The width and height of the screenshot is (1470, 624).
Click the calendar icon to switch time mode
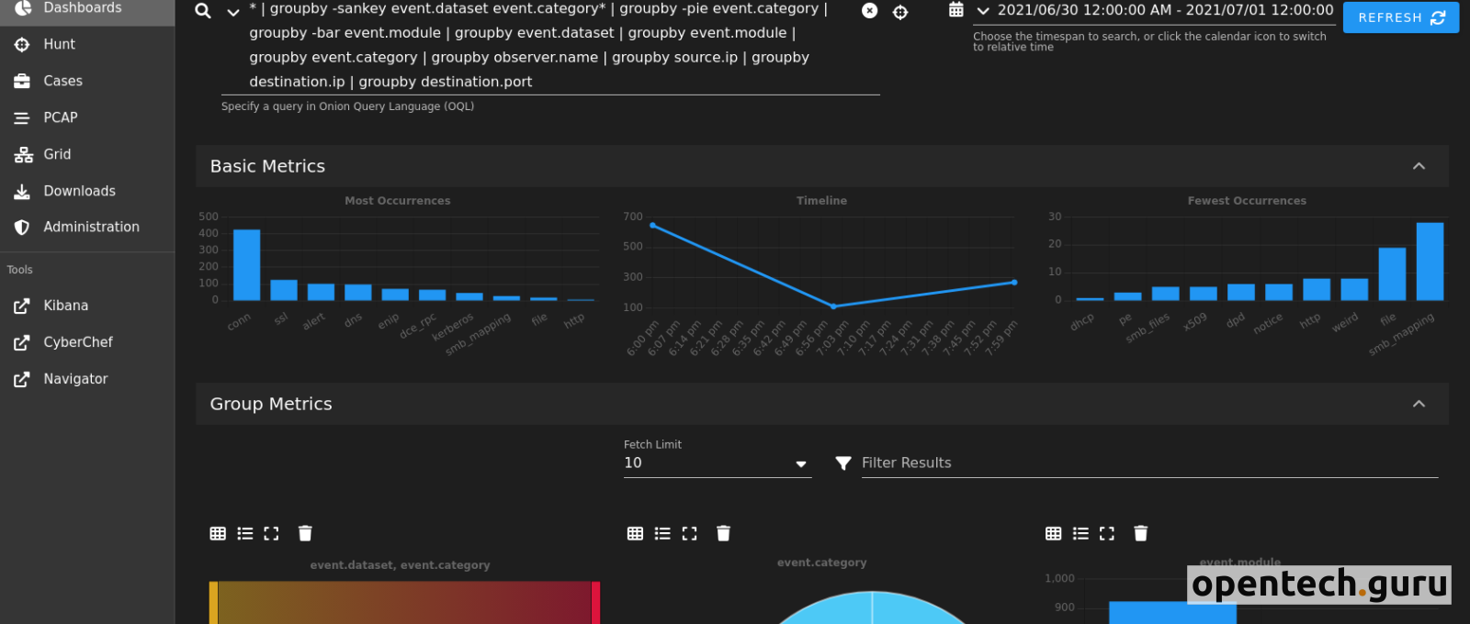pos(955,10)
